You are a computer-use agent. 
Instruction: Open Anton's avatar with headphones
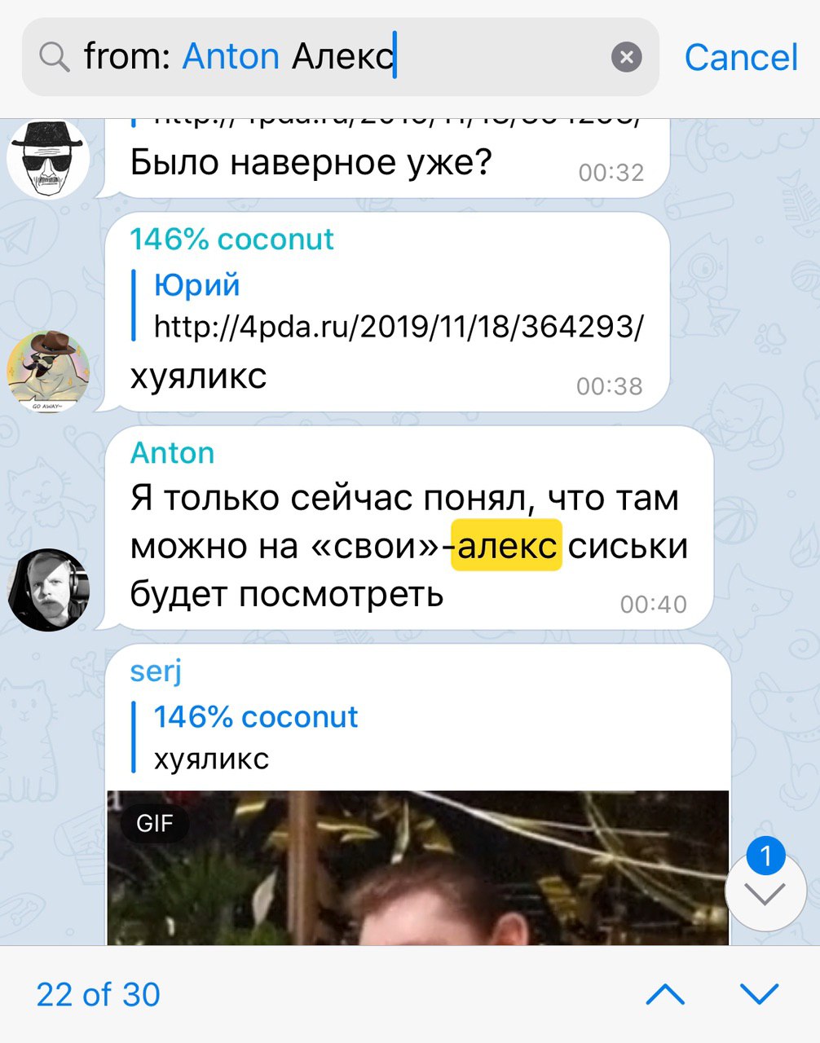48,589
